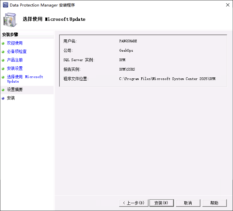Open 选择使用 Microsoft Update step link
233x211 pixels.
tap(25, 79)
